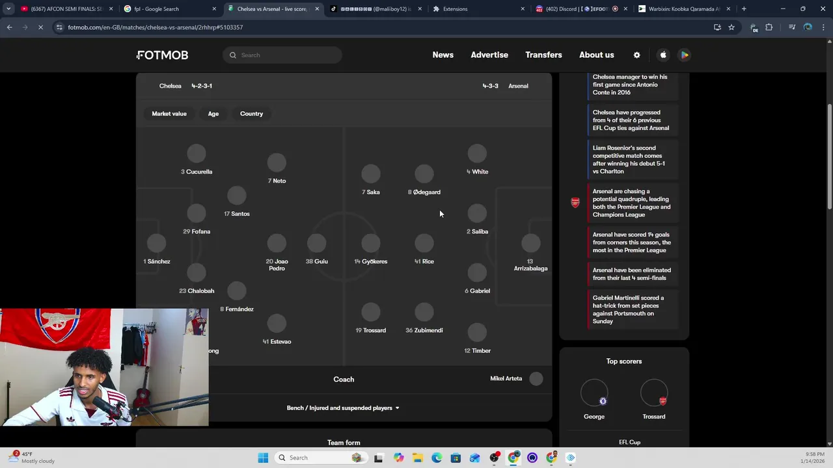Select Rice's player circle
The width and height of the screenshot is (833, 468).
click(x=424, y=244)
